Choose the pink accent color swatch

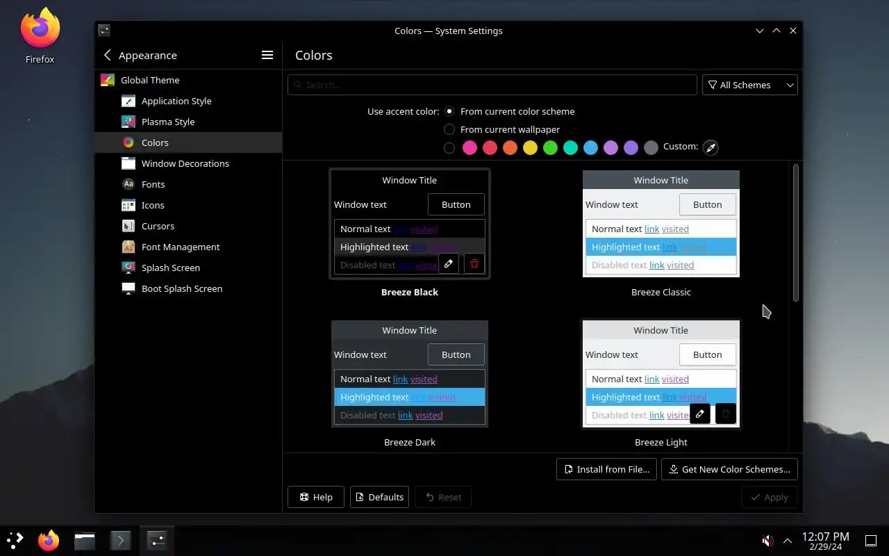(x=470, y=147)
